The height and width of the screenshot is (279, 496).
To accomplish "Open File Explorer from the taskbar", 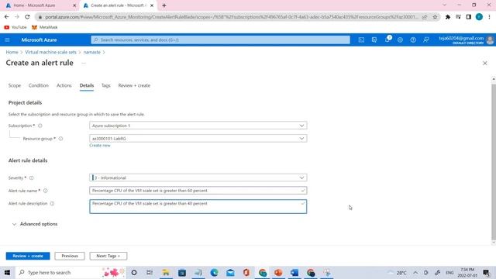I will tap(166, 272).
